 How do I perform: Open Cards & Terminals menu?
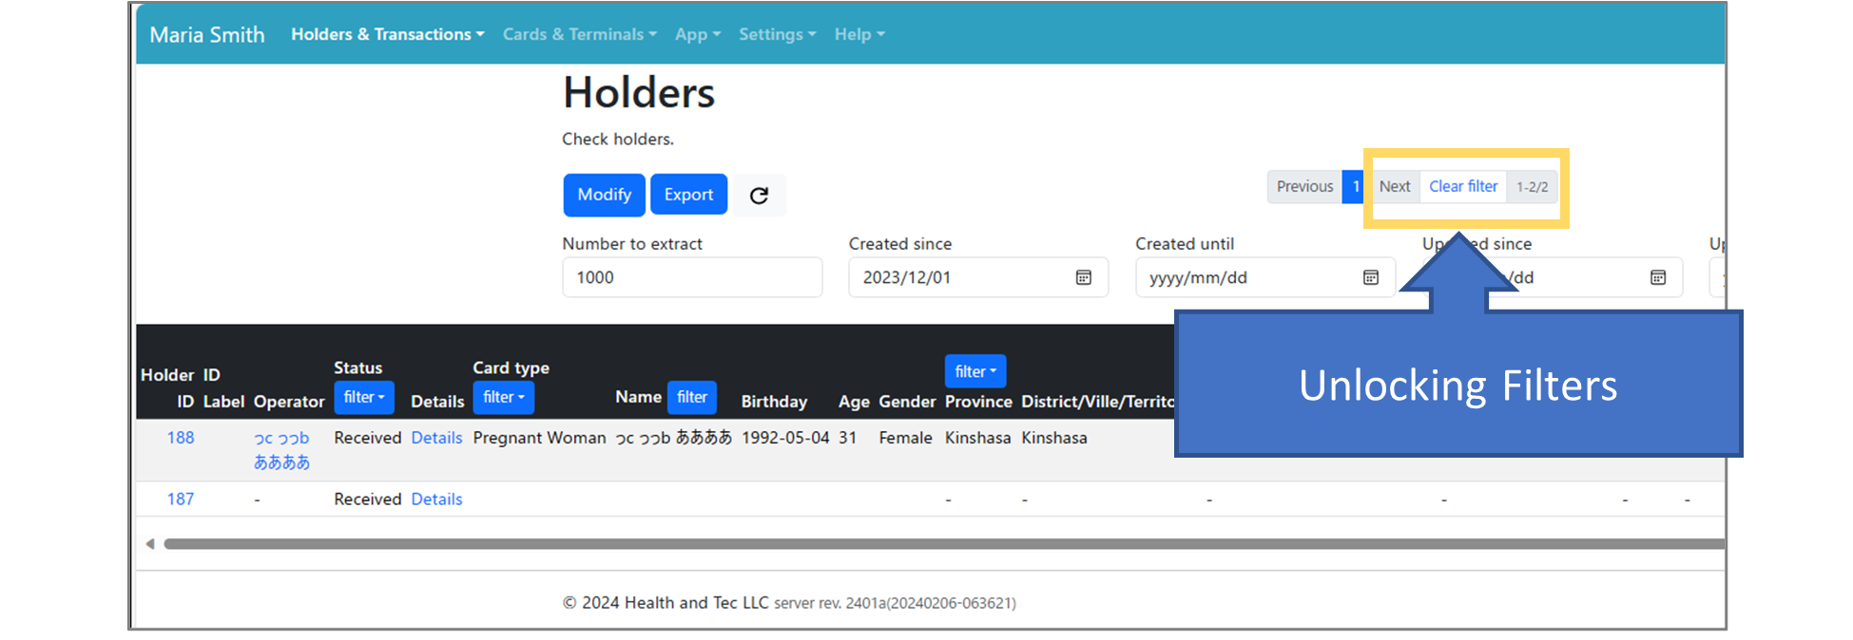(x=579, y=34)
